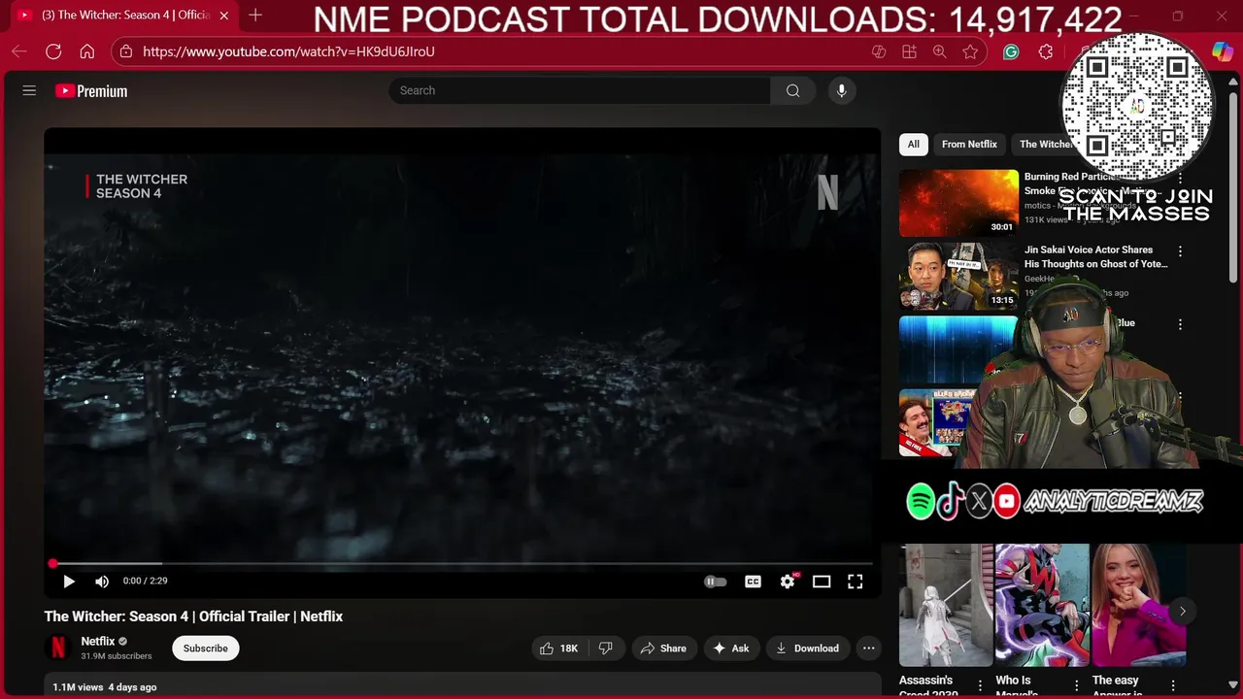Open the zoom magnifier in address bar
Screen dimensions: 1243x699
[x=939, y=51]
